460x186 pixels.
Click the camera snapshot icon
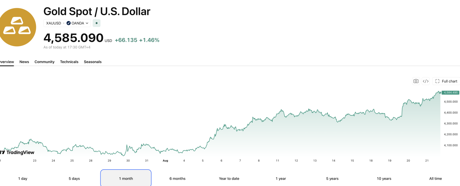click(416, 81)
